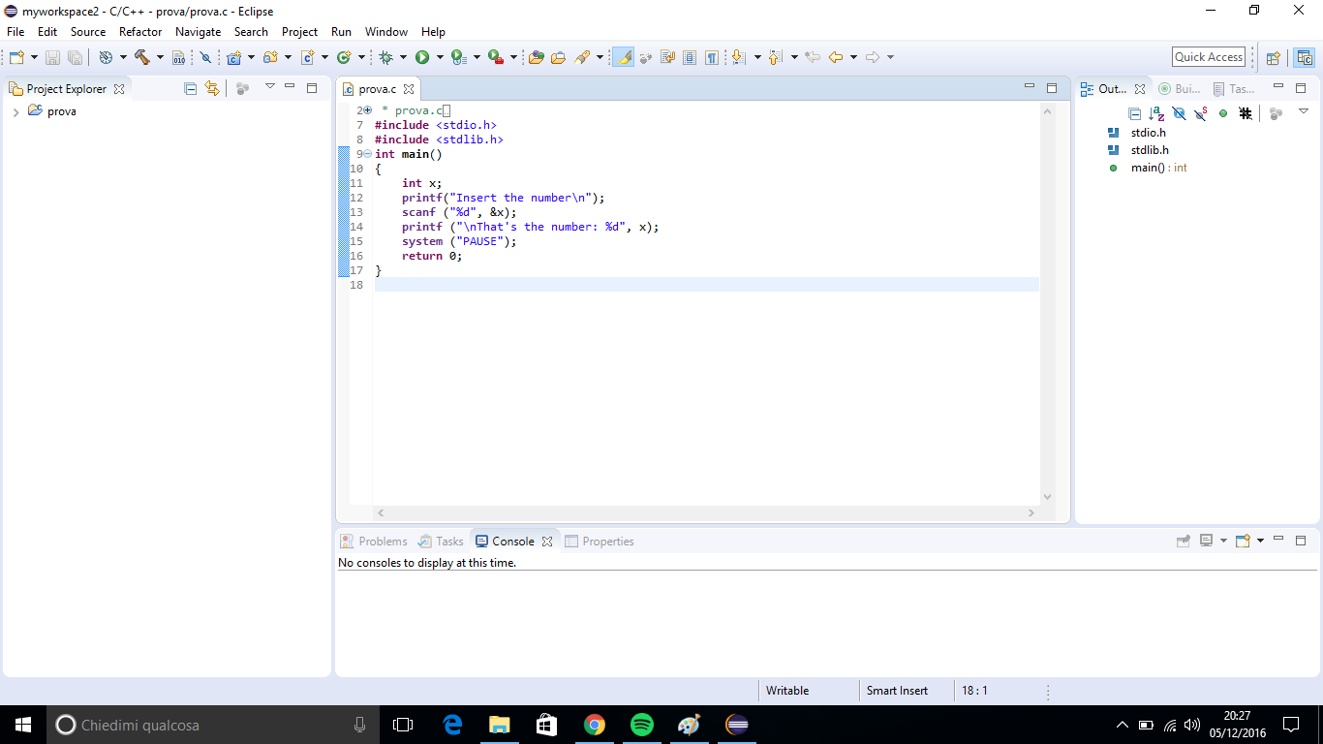The width and height of the screenshot is (1323, 744).
Task: Toggle Hide Static Members in Outline
Action: (x=1201, y=113)
